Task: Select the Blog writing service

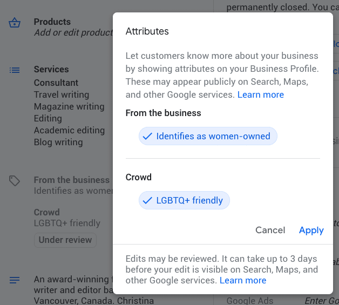Action: click(58, 142)
